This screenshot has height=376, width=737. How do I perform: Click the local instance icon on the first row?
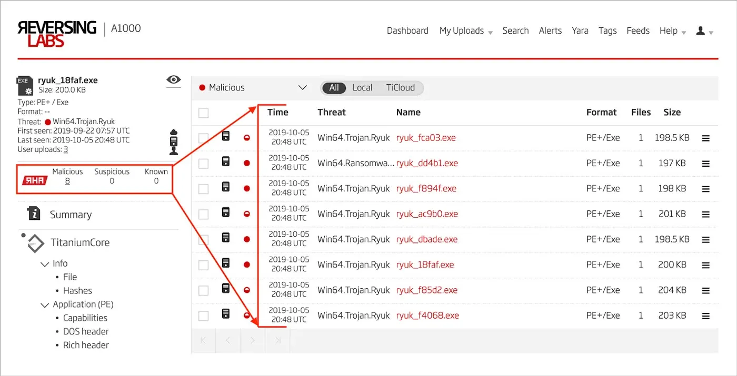[225, 136]
